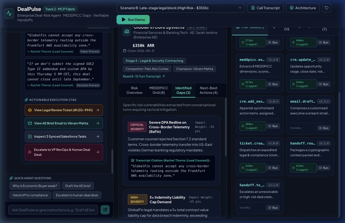Click the sparkle icon by Quick Agent Questions
This screenshot has width=345, height=223.
[x=11, y=178]
